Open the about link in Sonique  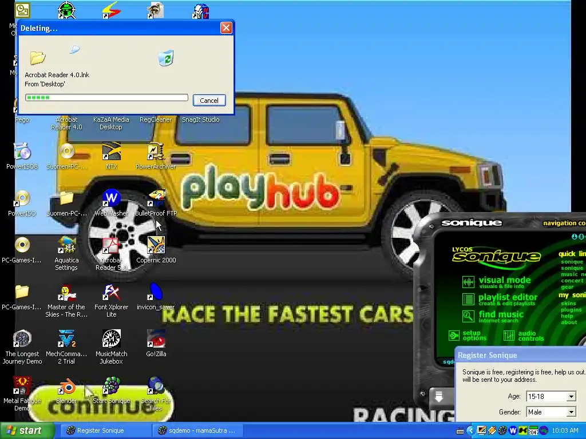click(x=569, y=322)
